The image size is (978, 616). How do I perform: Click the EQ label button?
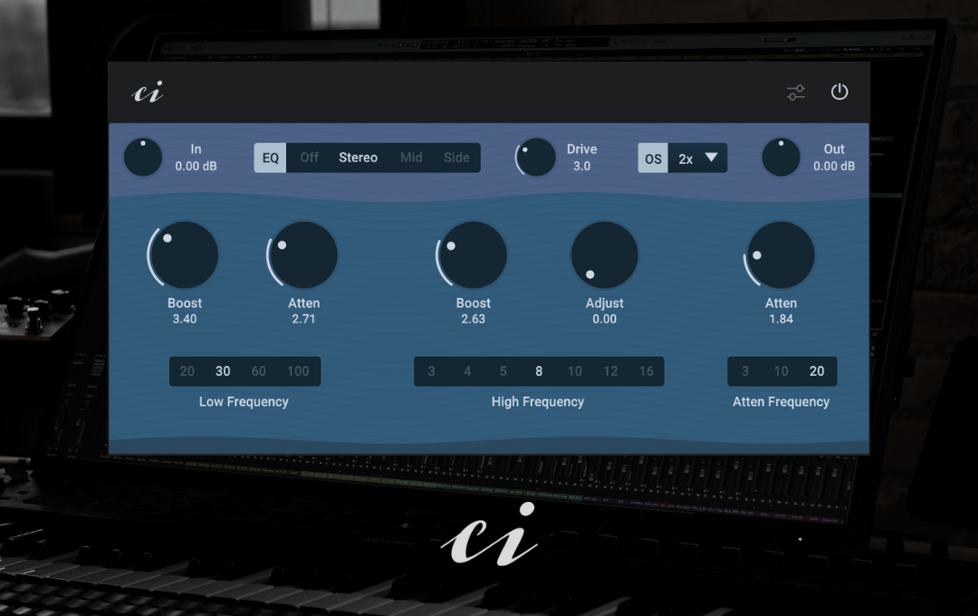coord(271,158)
